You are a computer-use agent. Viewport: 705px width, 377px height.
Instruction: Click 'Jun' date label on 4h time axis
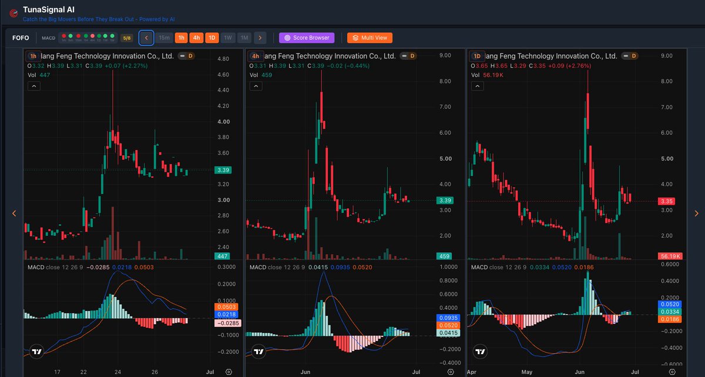click(305, 372)
